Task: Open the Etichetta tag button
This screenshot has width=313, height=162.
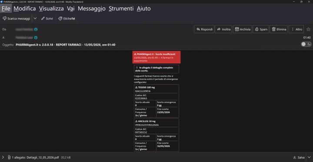Action: (67, 18)
